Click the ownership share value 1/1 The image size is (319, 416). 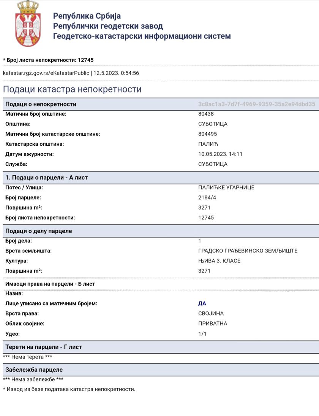(x=203, y=334)
